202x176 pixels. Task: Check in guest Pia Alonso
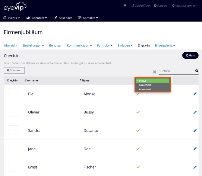(13, 93)
